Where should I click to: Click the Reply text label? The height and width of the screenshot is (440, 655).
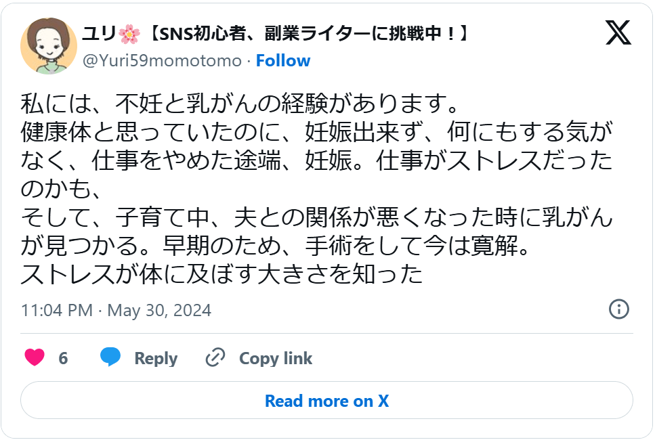point(155,358)
